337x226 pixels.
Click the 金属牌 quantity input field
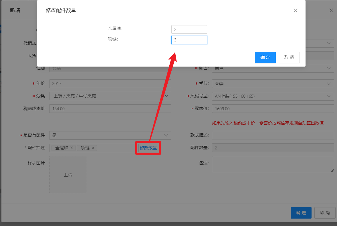pos(189,29)
